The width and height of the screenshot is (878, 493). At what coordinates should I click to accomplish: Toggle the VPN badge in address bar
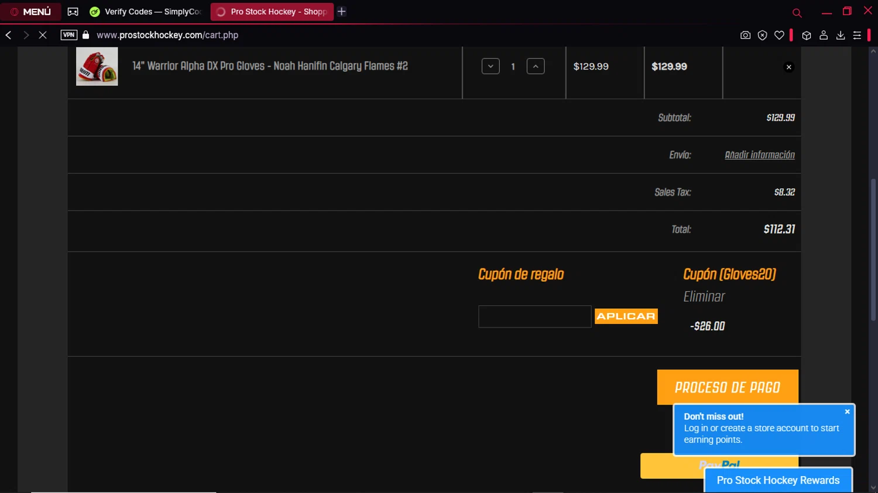click(x=69, y=35)
